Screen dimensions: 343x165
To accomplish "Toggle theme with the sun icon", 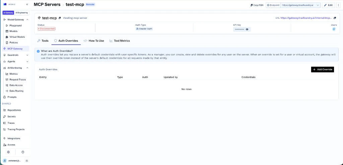I will click(27, 161).
